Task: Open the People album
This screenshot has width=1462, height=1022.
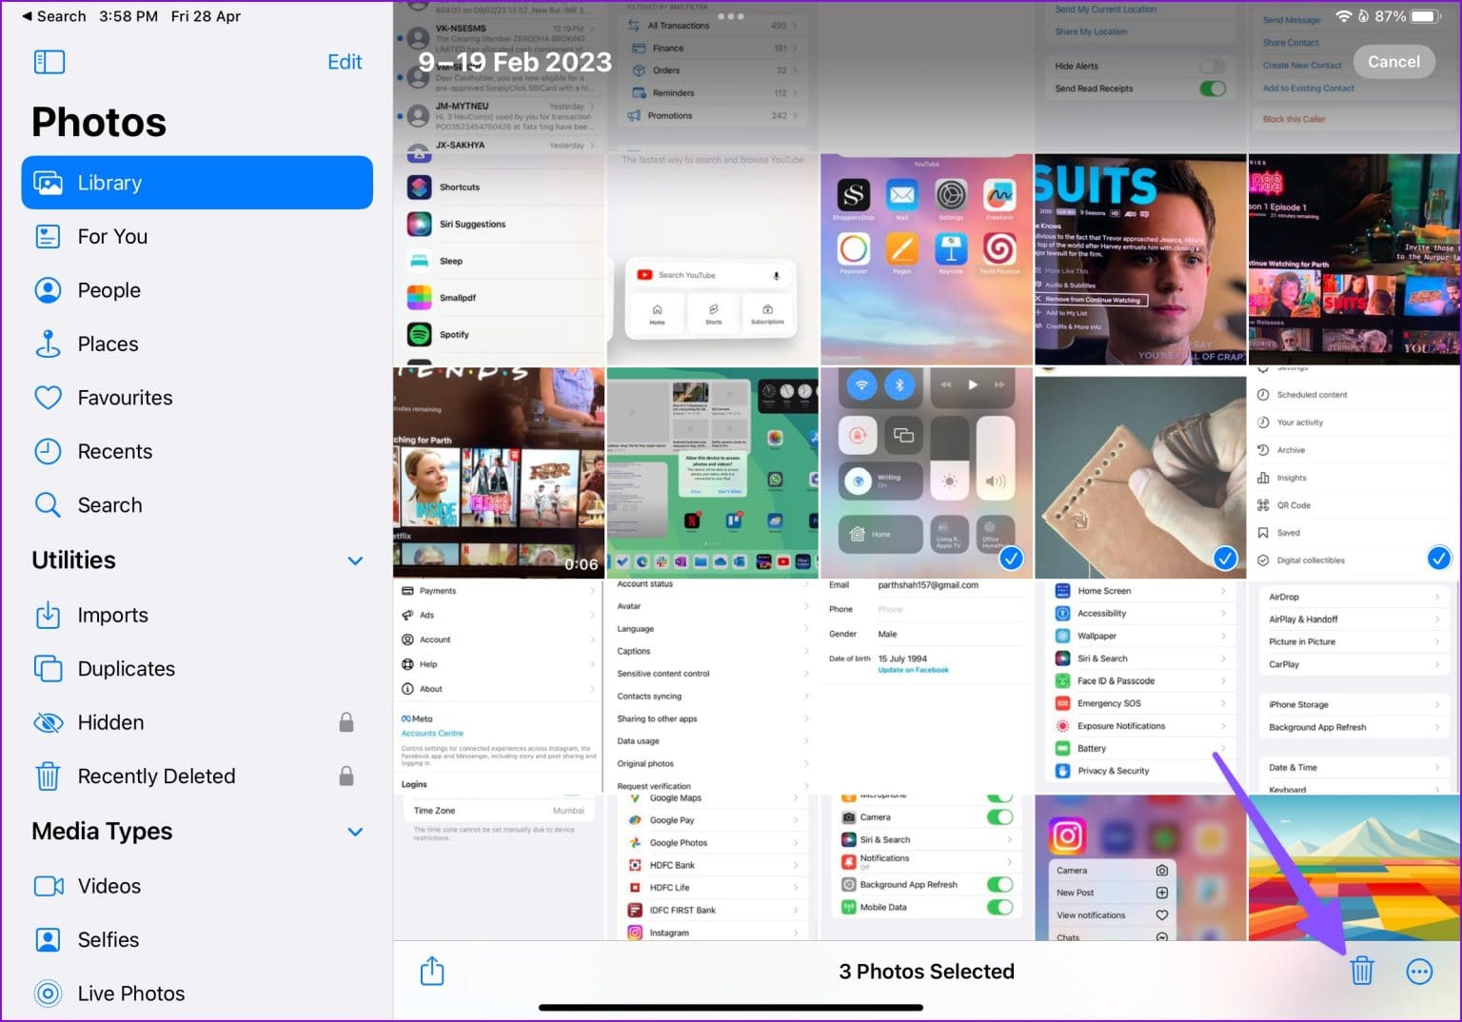Action: point(197,290)
